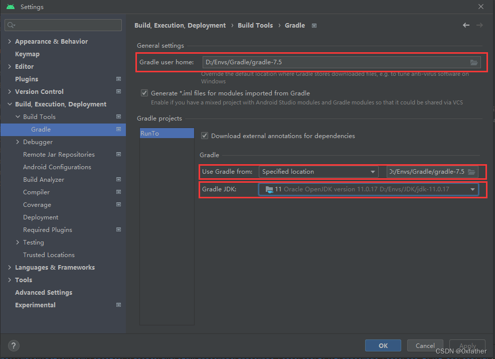Click the OK button
Image resolution: width=495 pixels, height=359 pixels.
point(383,345)
